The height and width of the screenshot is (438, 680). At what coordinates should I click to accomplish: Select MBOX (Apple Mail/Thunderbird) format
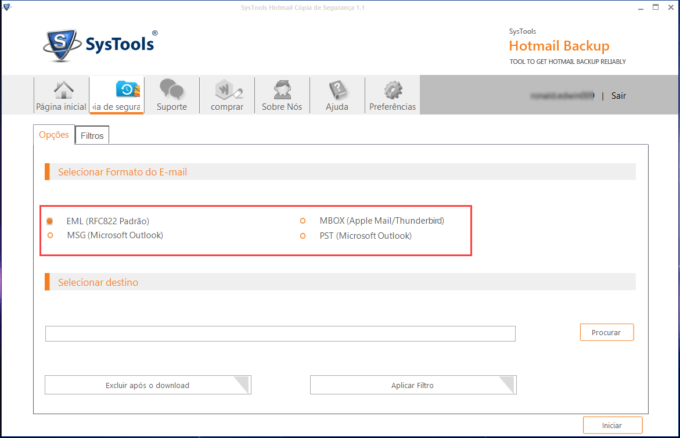(303, 221)
